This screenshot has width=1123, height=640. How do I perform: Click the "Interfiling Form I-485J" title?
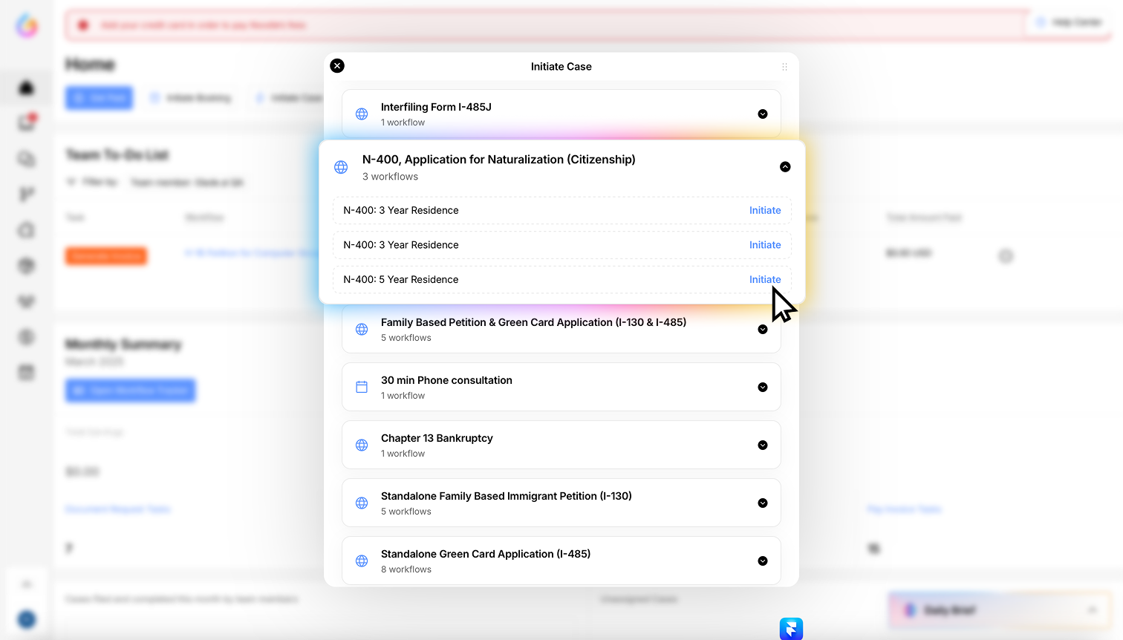pyautogui.click(x=436, y=107)
